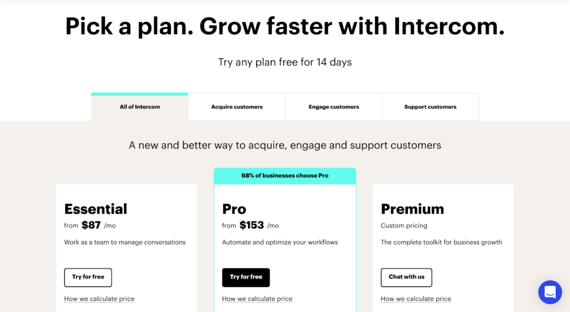View How we calculate price for Premium

click(x=416, y=299)
